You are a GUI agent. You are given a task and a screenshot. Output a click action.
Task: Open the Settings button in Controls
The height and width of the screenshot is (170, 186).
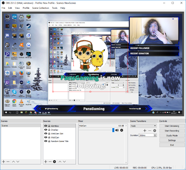click(x=172, y=140)
